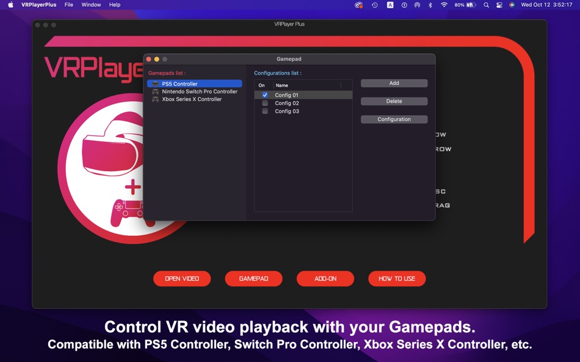The image size is (580, 362).
Task: Click the Nintendo Switch Pro Controller icon
Action: coord(154,91)
